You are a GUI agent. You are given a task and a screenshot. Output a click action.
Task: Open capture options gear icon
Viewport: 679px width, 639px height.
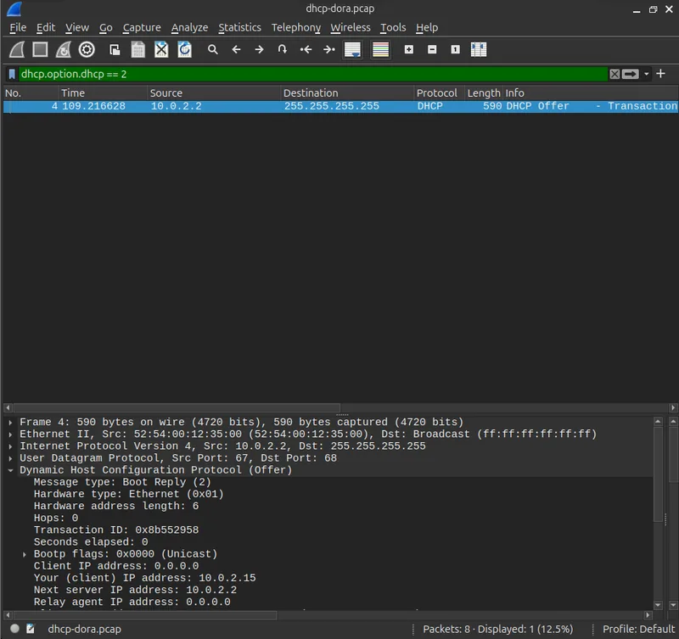click(87, 50)
